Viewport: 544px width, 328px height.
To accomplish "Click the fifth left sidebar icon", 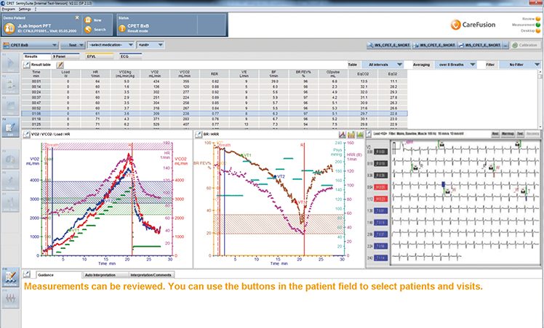I will (10, 160).
